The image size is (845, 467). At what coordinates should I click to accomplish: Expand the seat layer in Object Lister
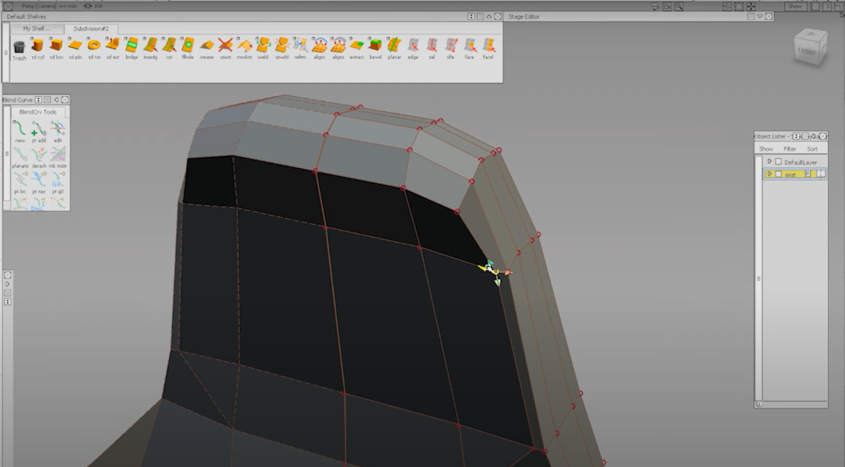coord(770,174)
